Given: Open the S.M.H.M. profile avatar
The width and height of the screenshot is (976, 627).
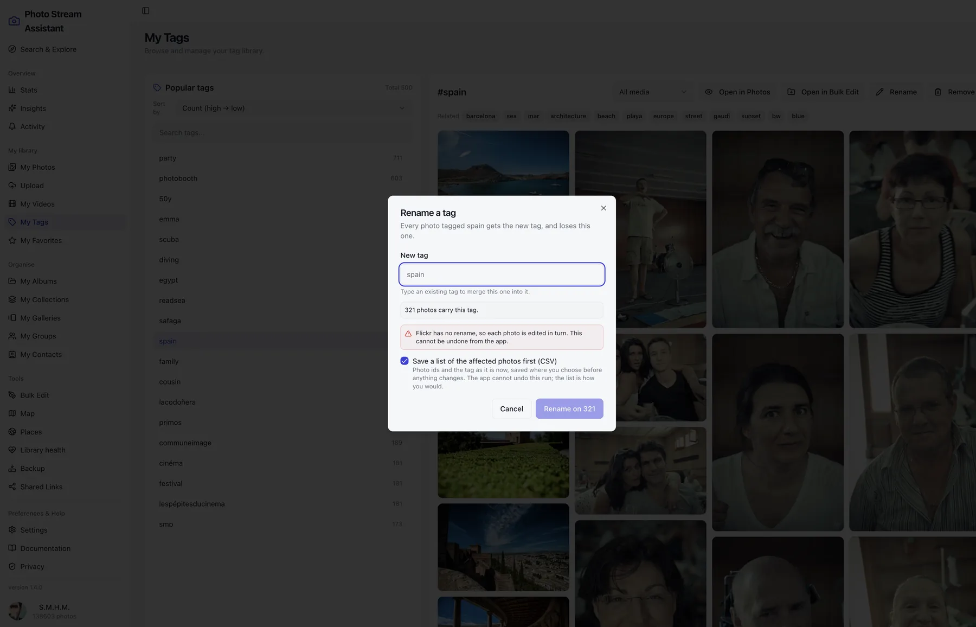Looking at the screenshot, I should 17,611.
